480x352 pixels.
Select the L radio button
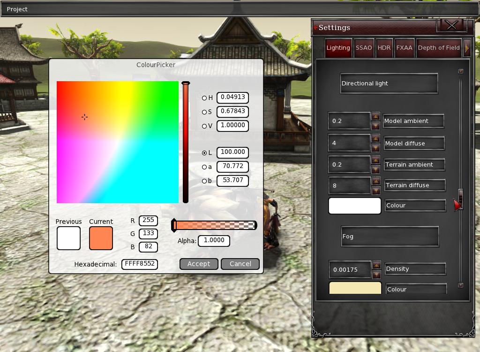pos(204,153)
